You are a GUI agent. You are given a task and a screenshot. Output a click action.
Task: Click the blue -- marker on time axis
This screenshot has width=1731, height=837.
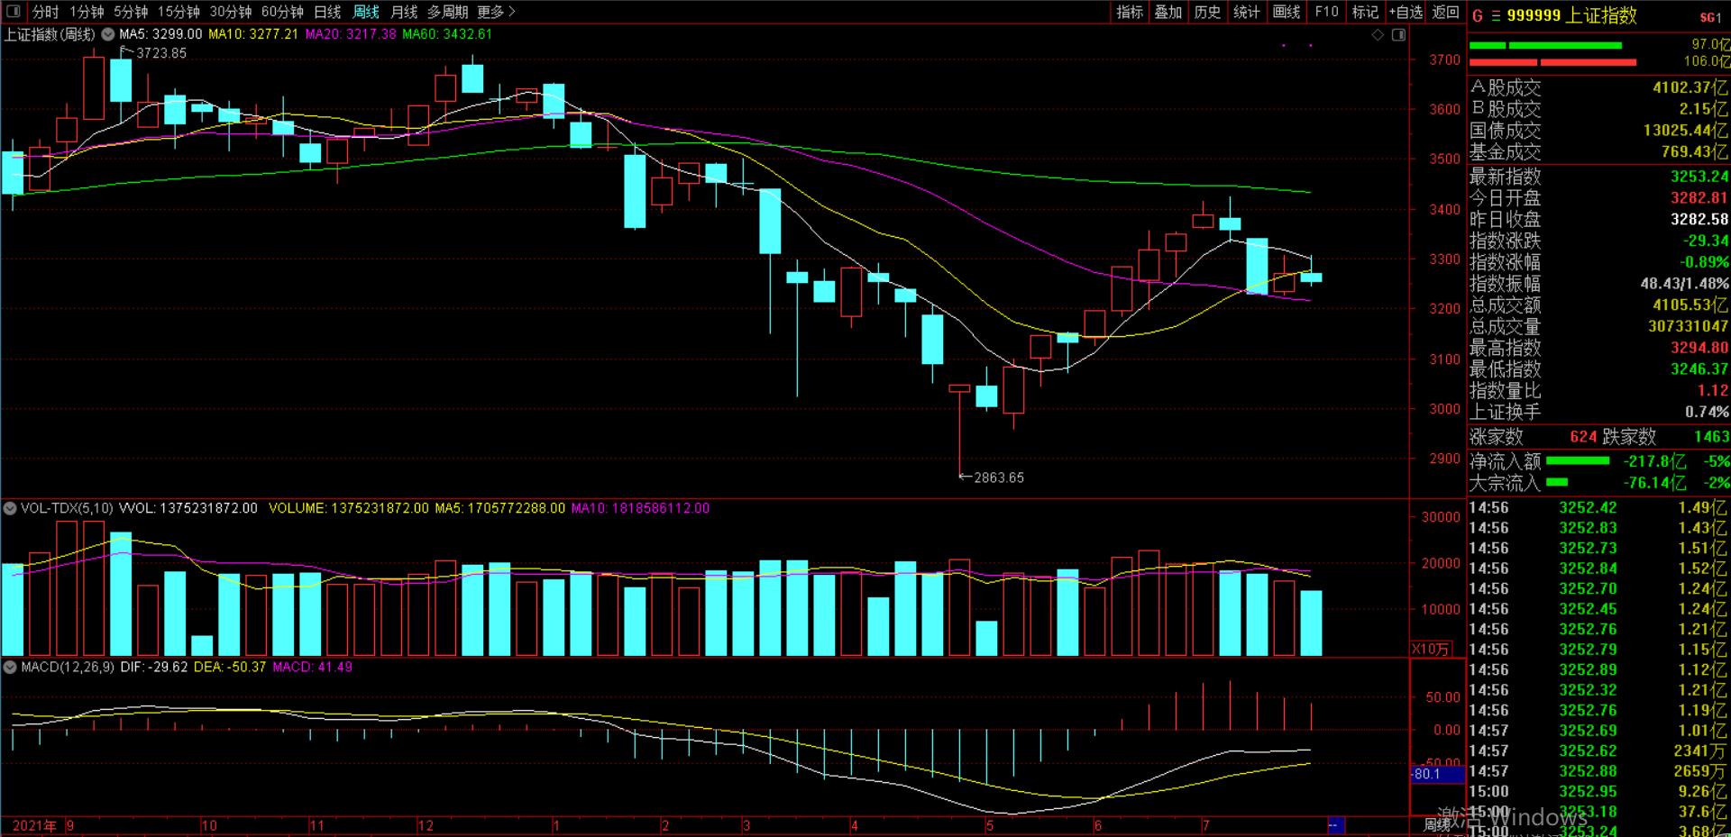pos(1336,824)
